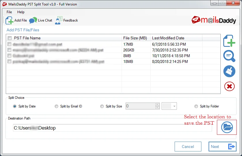Click the split size spinner up arrow

tap(157, 105)
